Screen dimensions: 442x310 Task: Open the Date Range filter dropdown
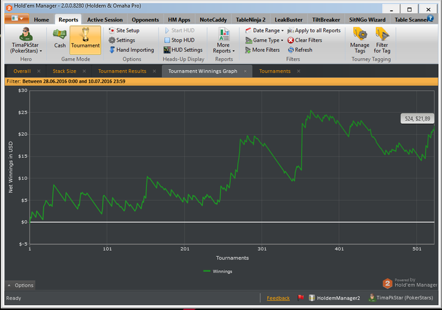[265, 30]
